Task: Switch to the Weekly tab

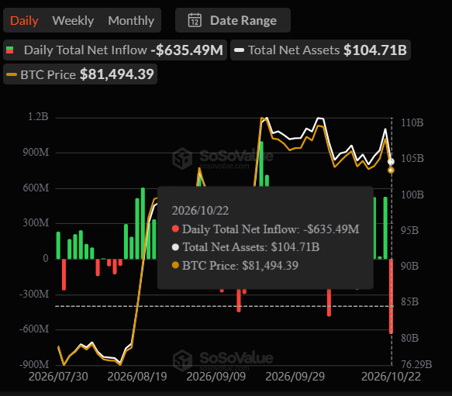Action: (x=73, y=21)
